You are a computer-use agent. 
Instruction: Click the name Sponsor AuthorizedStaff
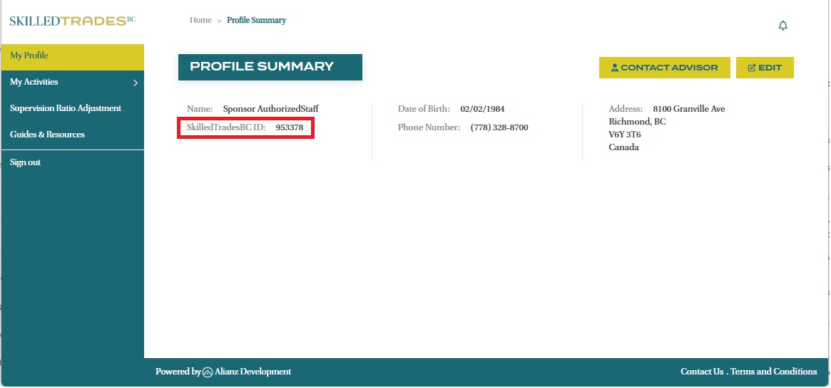click(270, 109)
